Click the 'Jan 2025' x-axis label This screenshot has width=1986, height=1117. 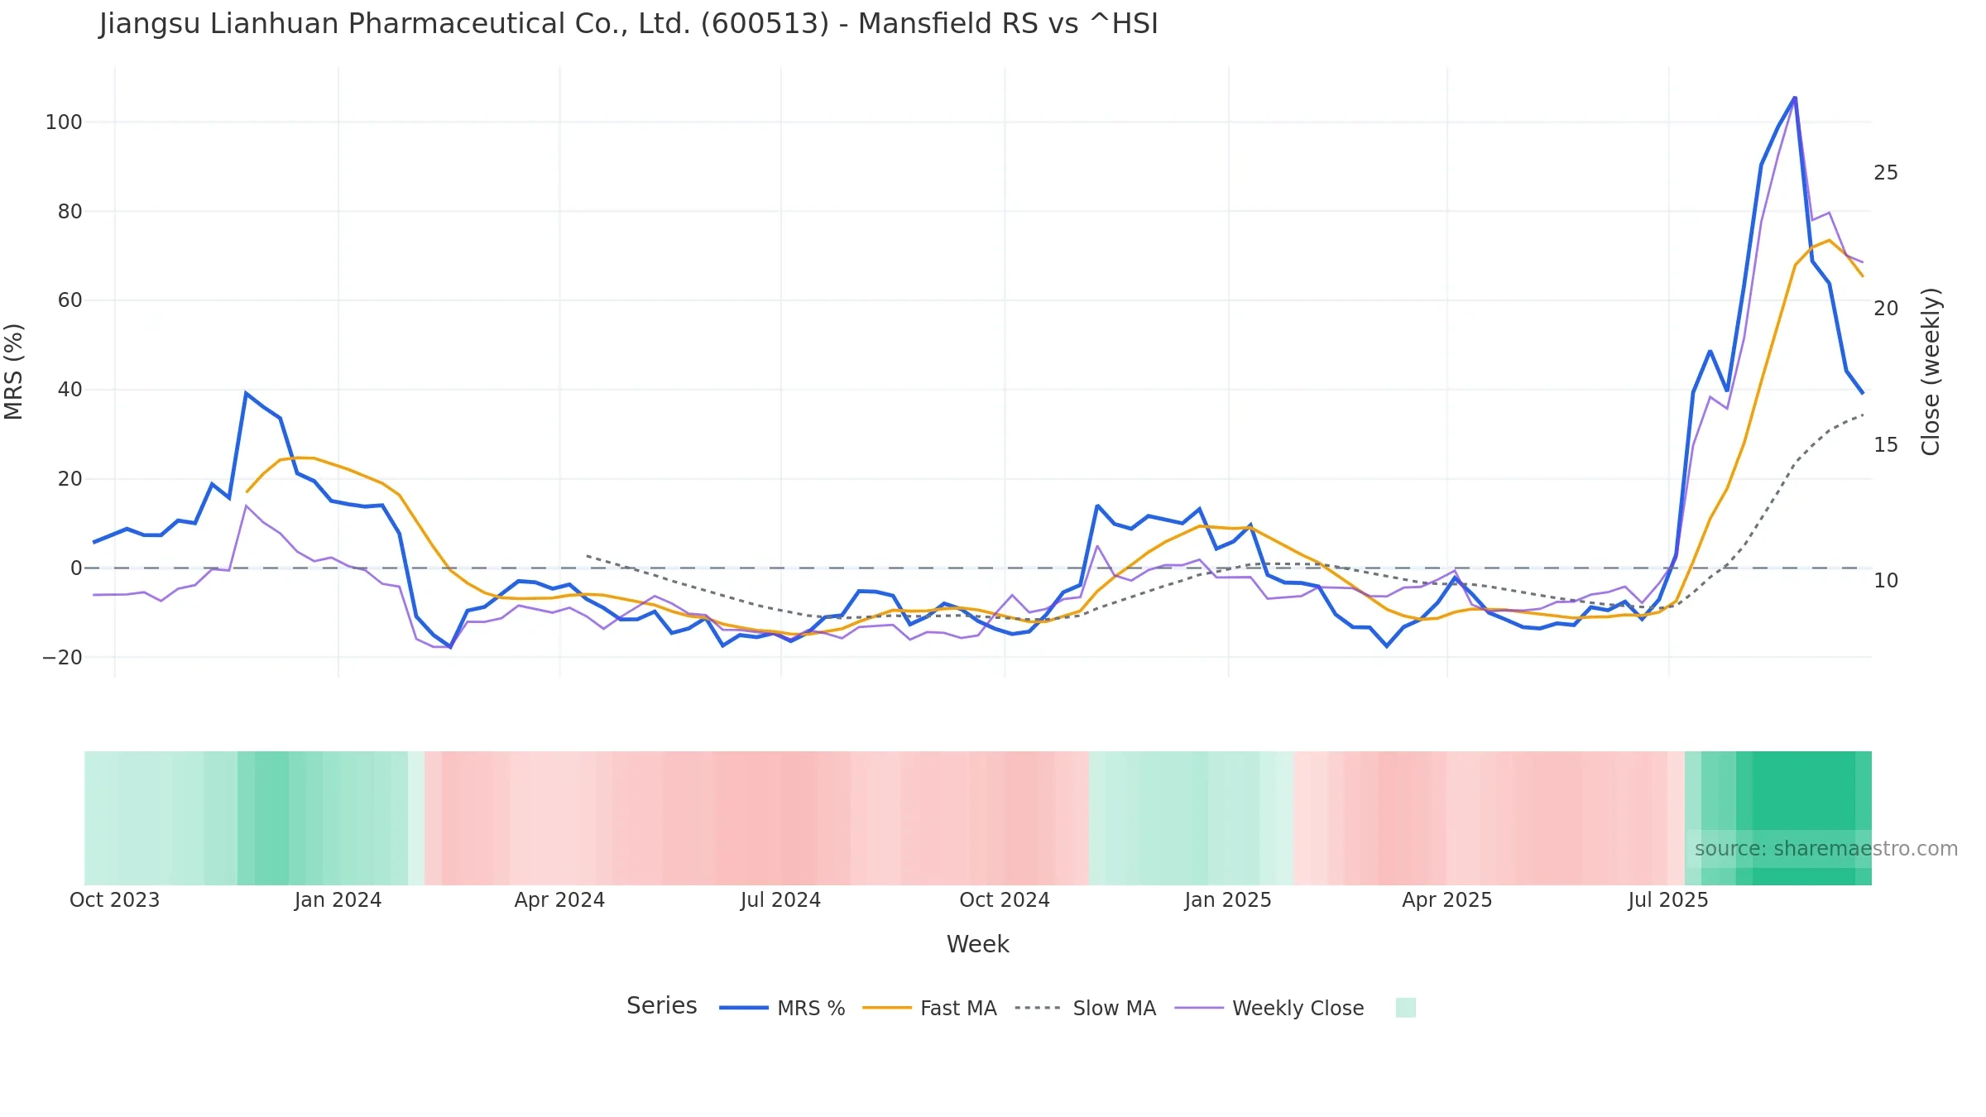tap(1227, 900)
